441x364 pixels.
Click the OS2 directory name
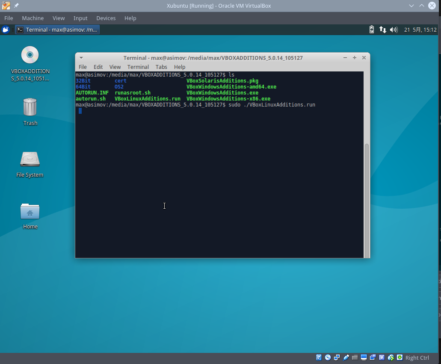point(119,87)
